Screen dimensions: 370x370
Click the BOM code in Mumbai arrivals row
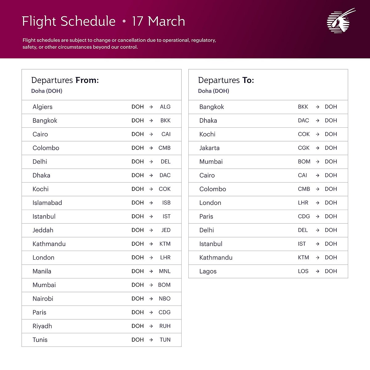(304, 162)
